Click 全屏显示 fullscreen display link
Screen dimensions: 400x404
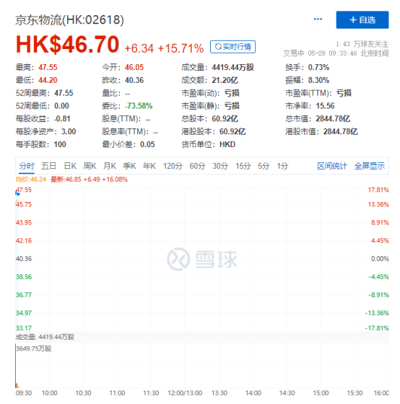pyautogui.click(x=369, y=166)
